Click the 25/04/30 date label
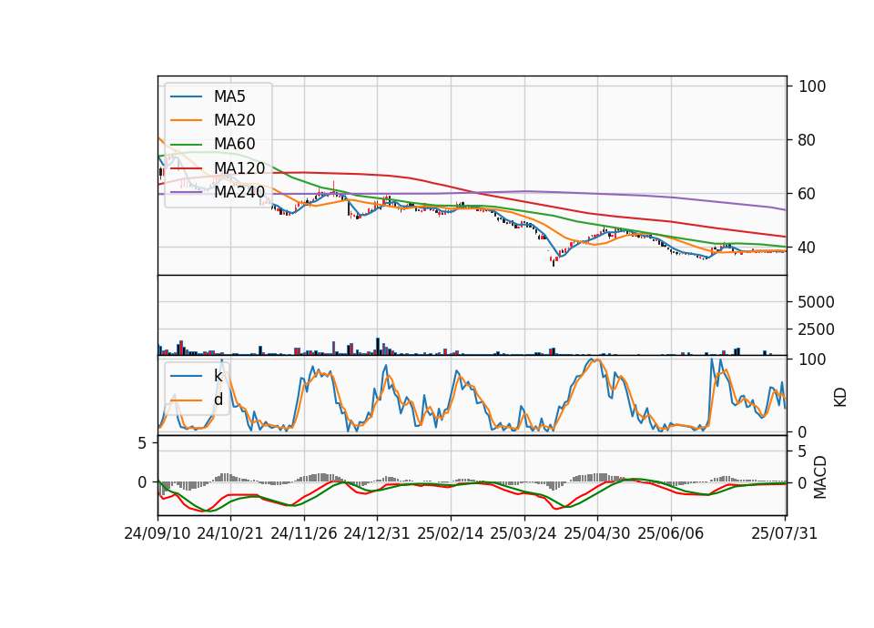The image size is (874, 628). (x=597, y=533)
